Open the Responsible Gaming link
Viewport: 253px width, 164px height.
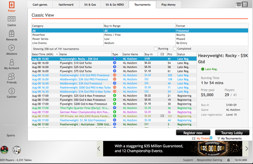[210, 160]
